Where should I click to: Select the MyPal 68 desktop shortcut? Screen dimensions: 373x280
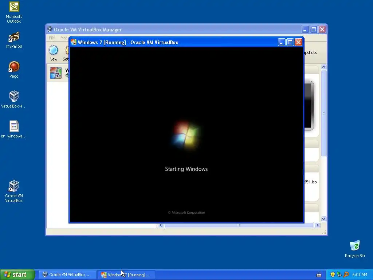point(14,40)
